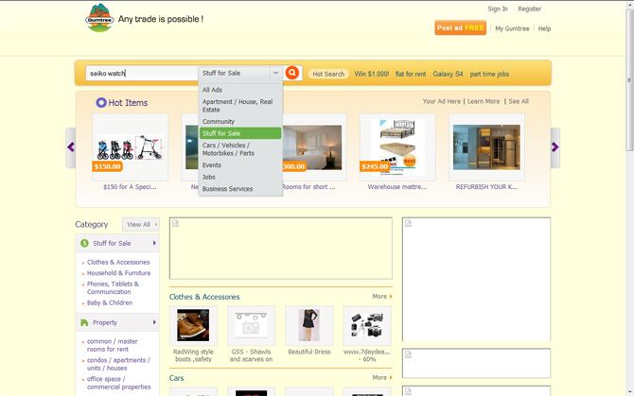The image size is (634, 396).
Task: Select Community in dropdown list
Action: coord(219,122)
